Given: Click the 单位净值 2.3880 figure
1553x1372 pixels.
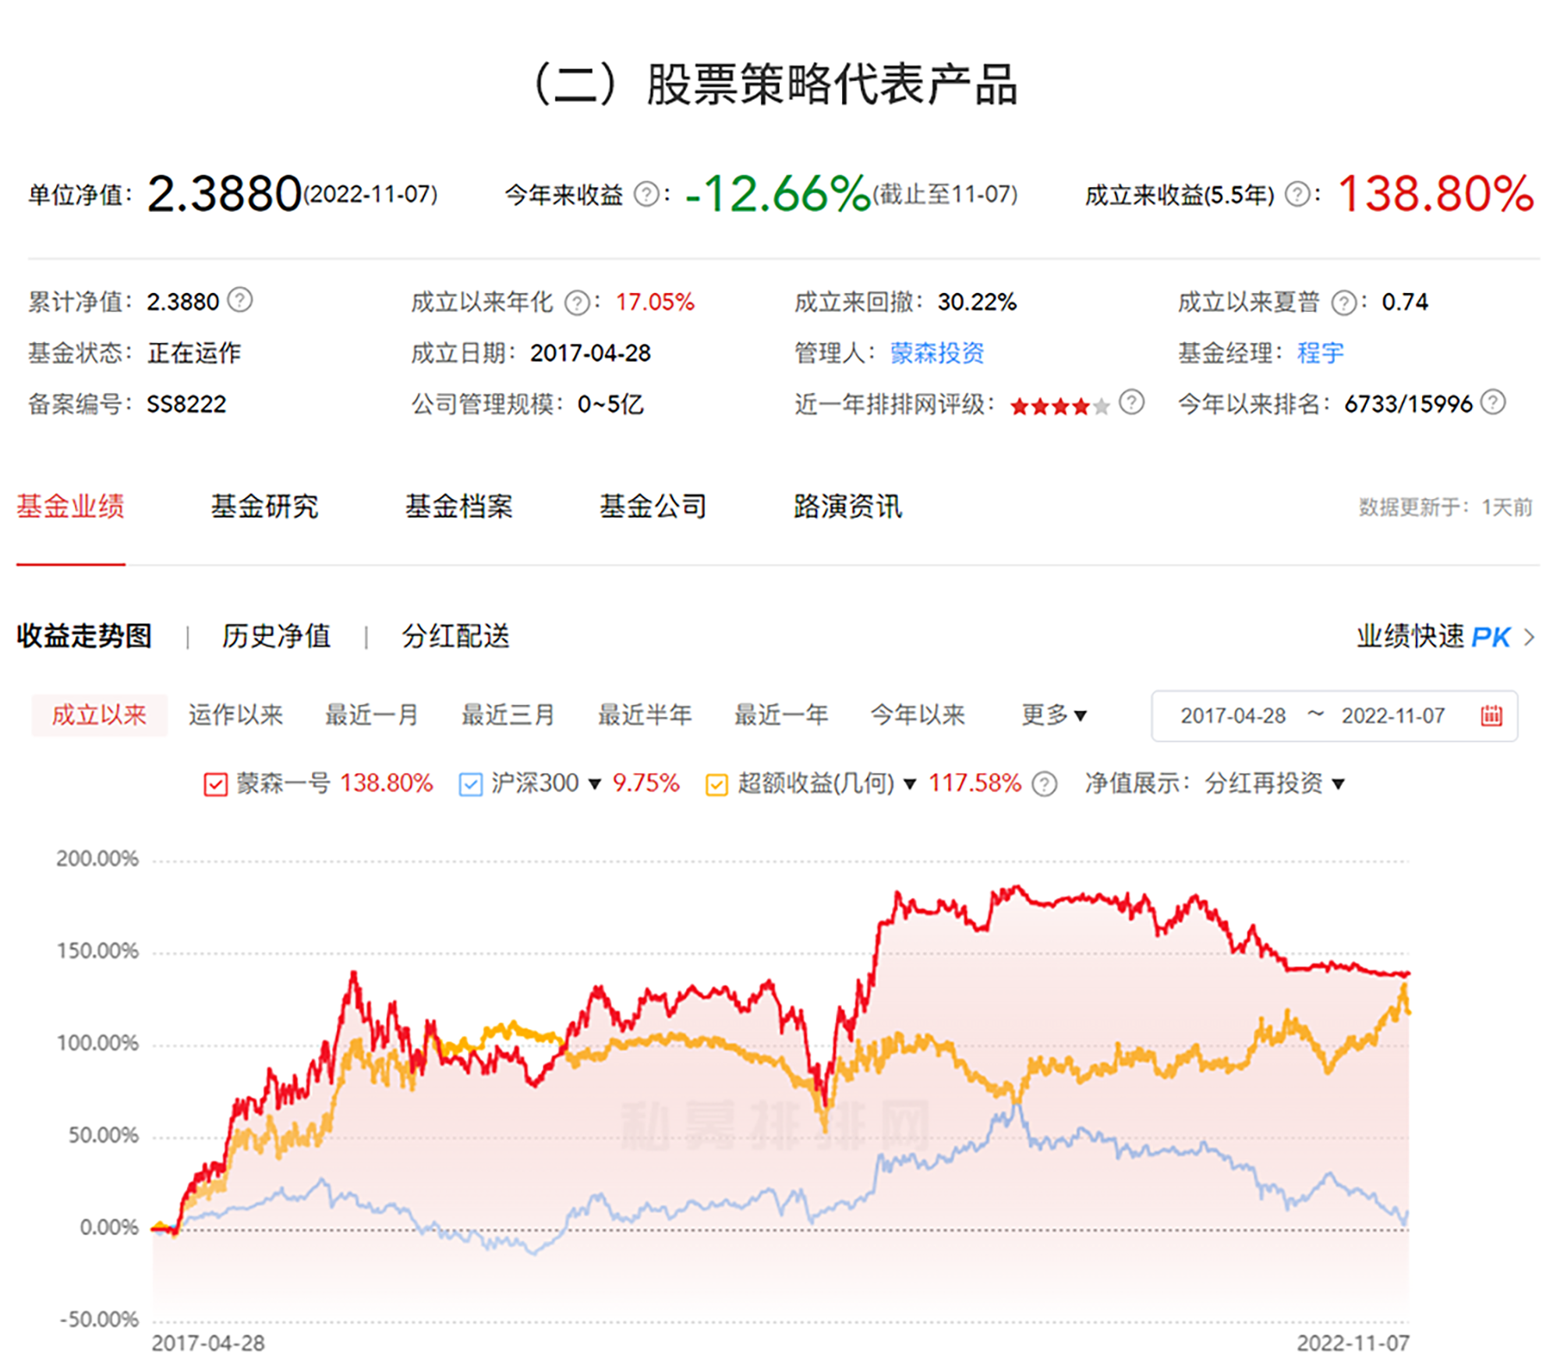Looking at the screenshot, I should coord(224,193).
